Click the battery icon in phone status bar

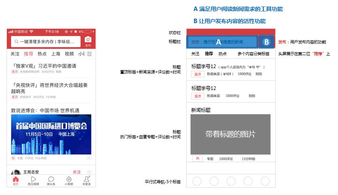tap(88, 32)
